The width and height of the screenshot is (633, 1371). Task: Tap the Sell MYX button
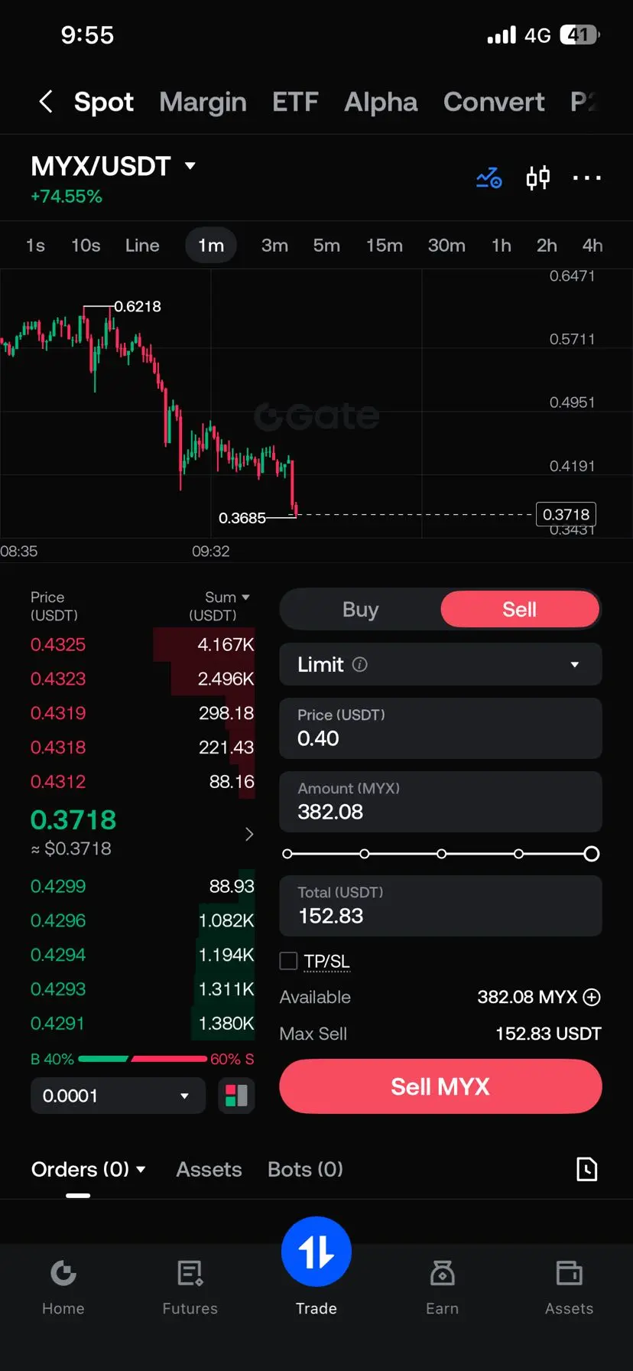[440, 1086]
